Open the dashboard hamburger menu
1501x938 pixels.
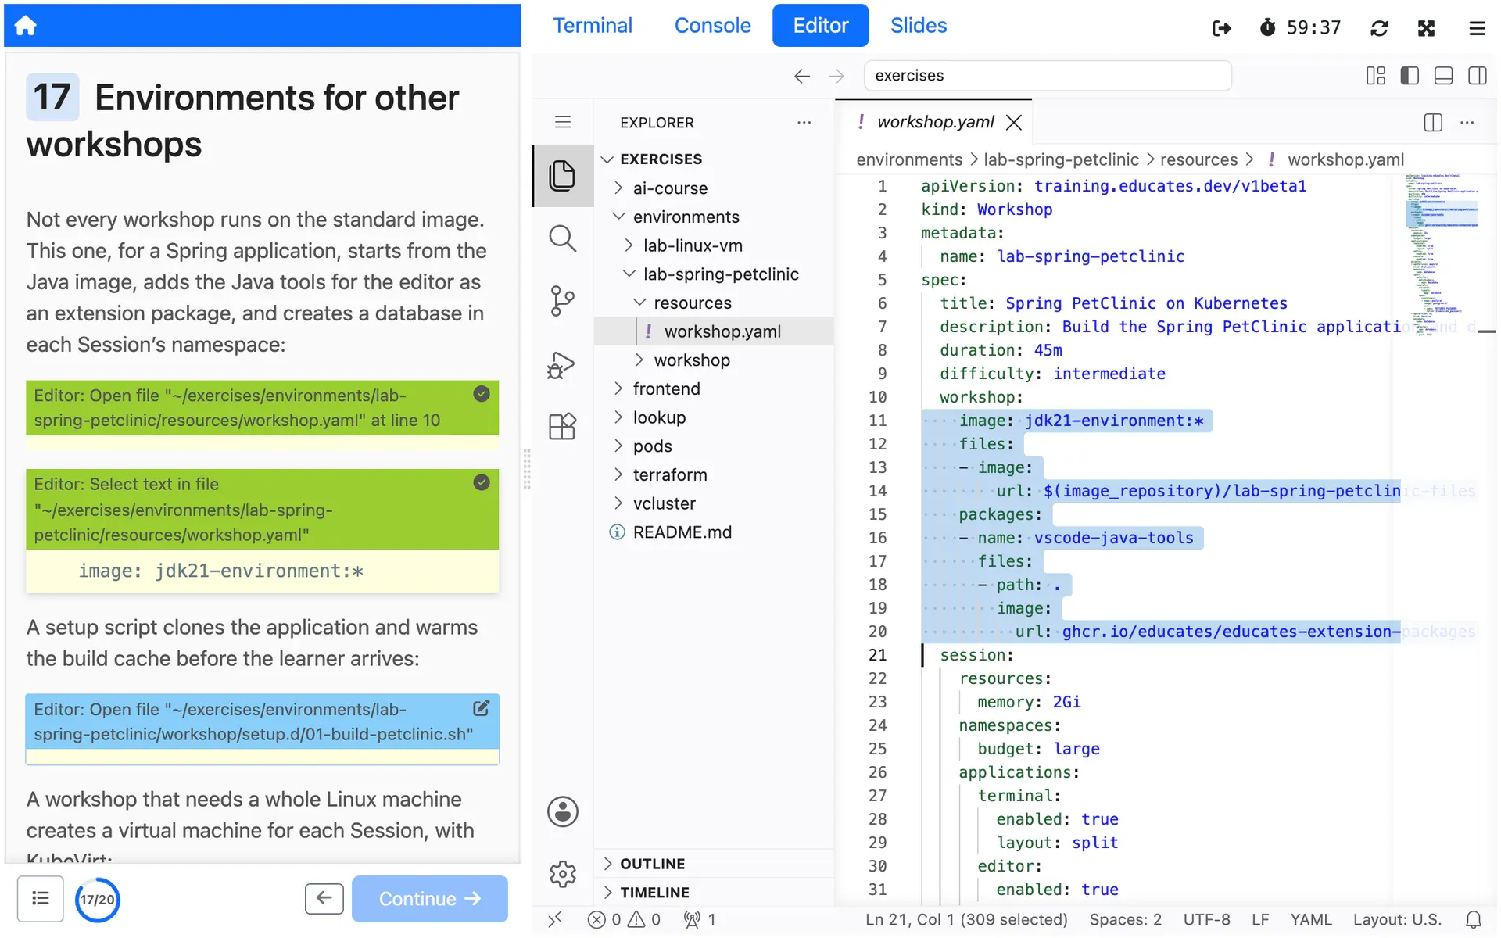coord(1476,28)
